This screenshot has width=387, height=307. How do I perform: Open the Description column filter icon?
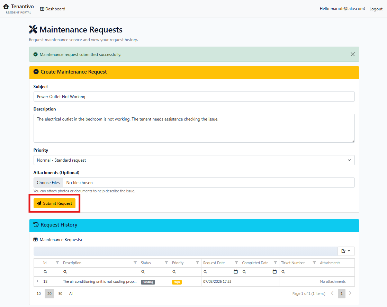(x=135, y=263)
